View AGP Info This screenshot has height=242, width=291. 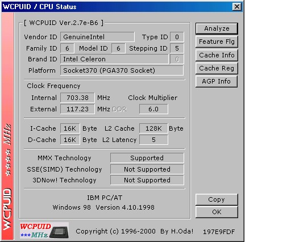click(x=217, y=81)
